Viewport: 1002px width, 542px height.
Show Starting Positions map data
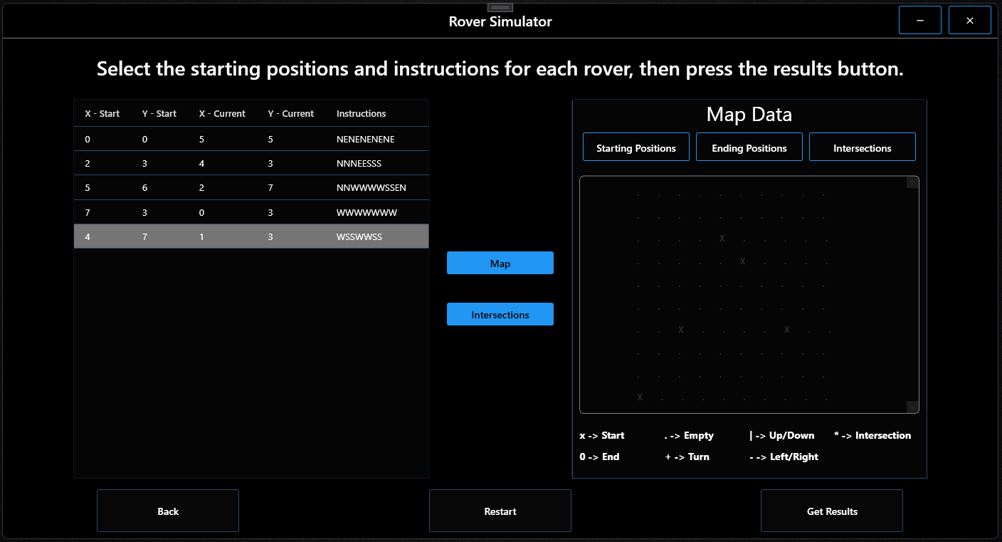coord(636,147)
